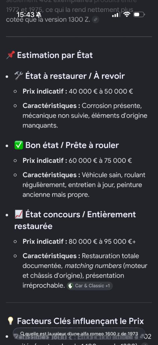Open the search query about alfa romeo 1600 z
The height and width of the screenshot is (345, 158).
pyautogui.click(x=79, y=334)
